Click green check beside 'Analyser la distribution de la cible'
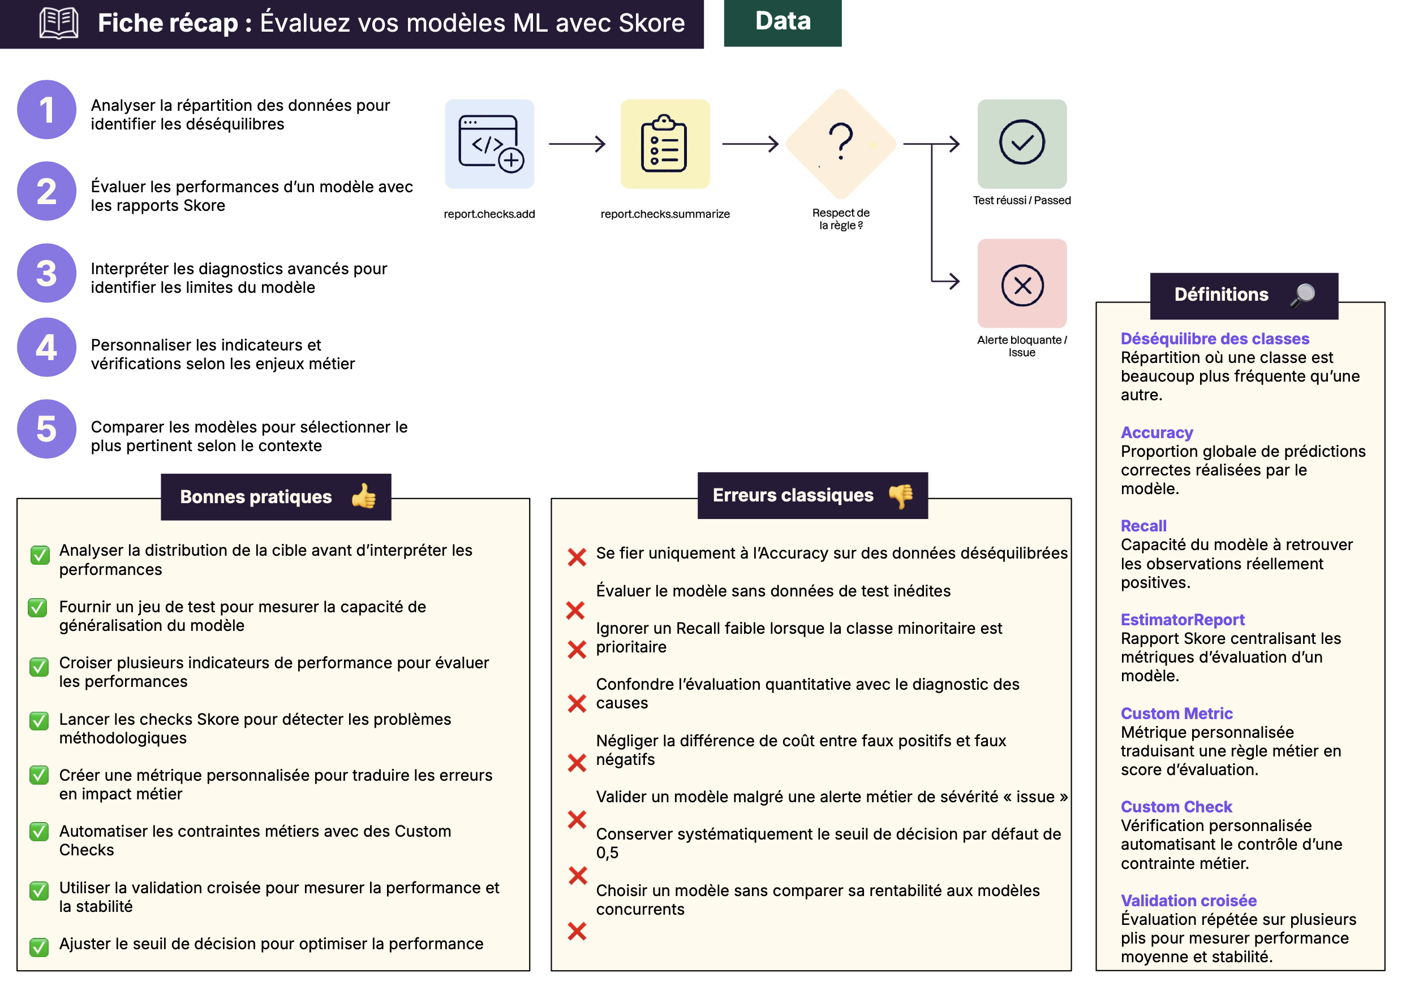 40,555
